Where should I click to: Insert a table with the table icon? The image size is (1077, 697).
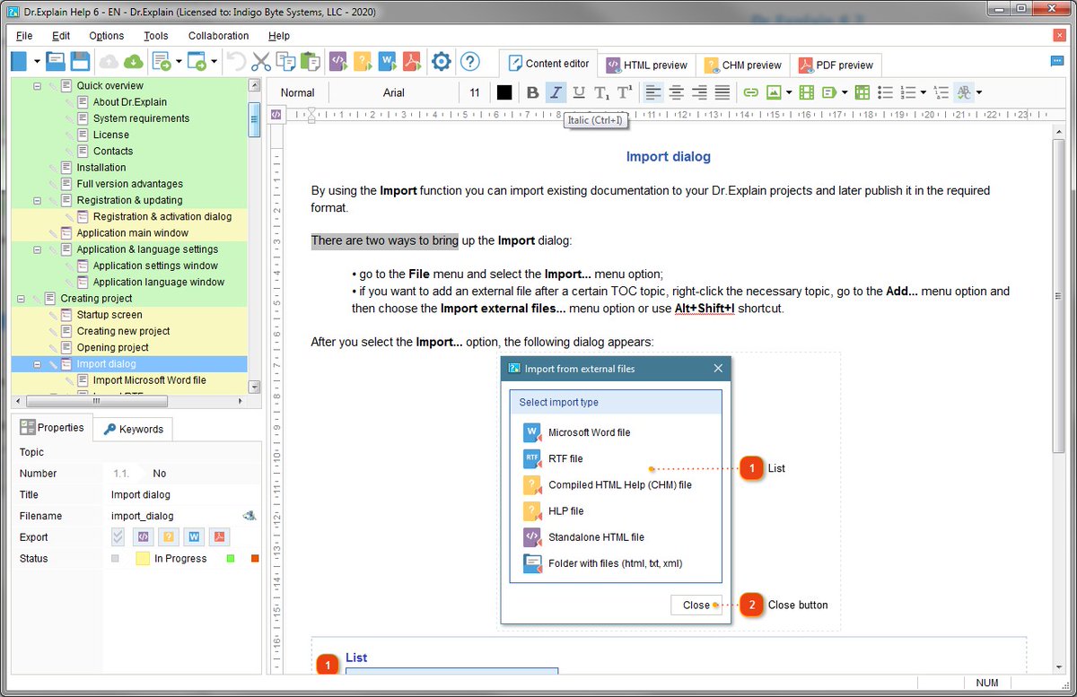[862, 92]
